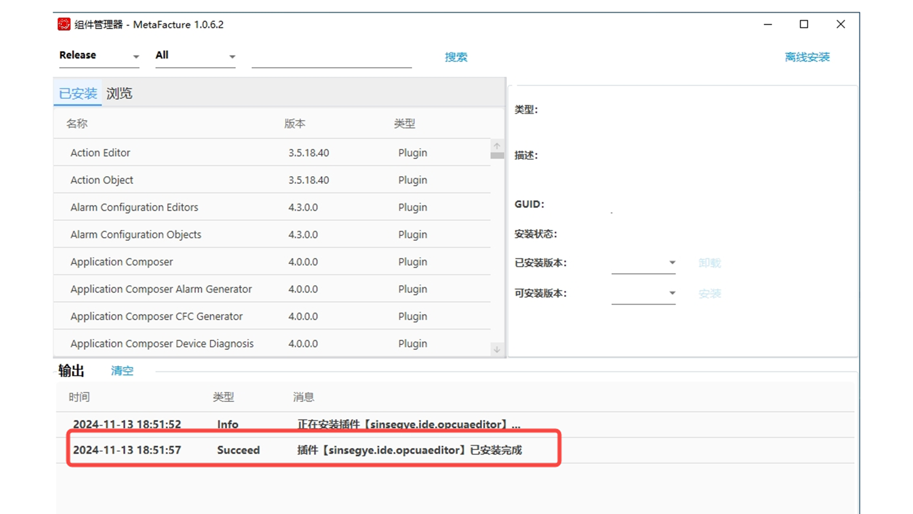Click the search text input field

[x=331, y=58]
